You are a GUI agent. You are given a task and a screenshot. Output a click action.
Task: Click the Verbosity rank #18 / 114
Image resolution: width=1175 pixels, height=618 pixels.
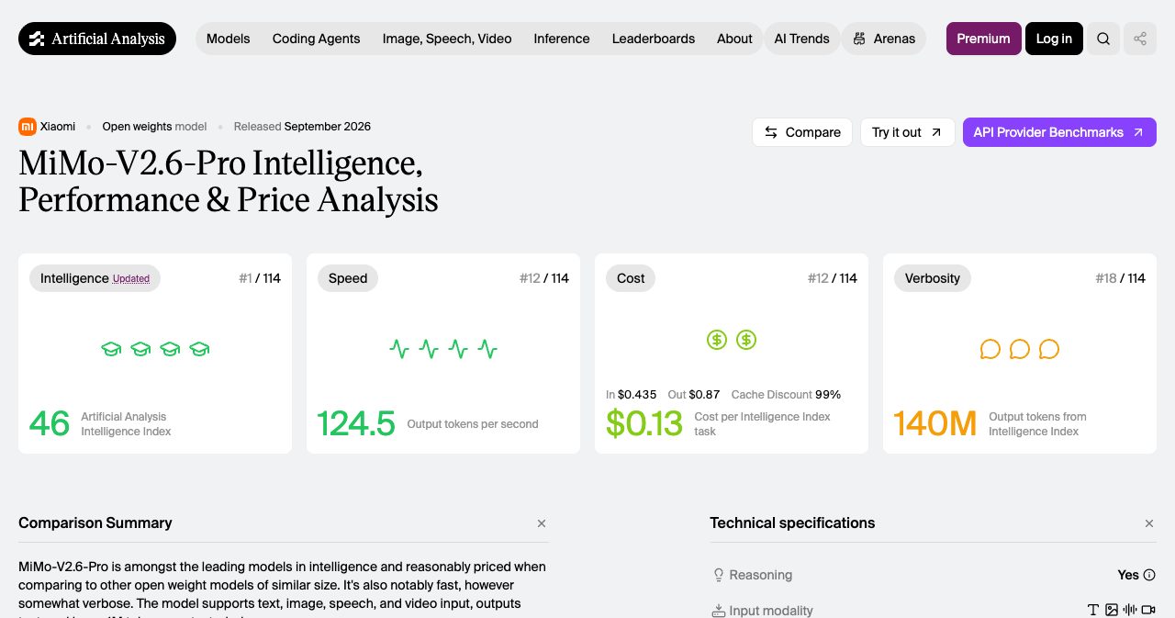click(x=1121, y=278)
